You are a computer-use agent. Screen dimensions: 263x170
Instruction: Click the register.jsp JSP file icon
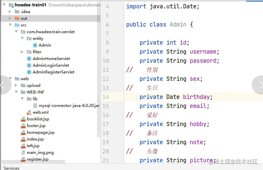[x=23, y=159]
